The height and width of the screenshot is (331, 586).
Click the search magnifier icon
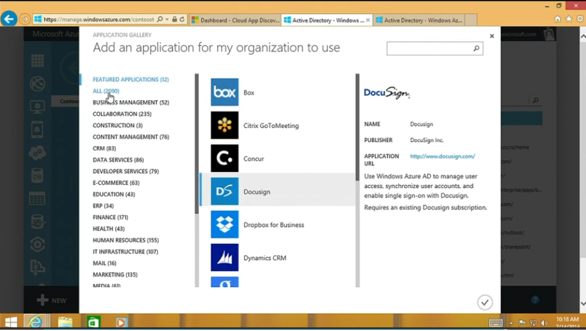click(x=476, y=48)
